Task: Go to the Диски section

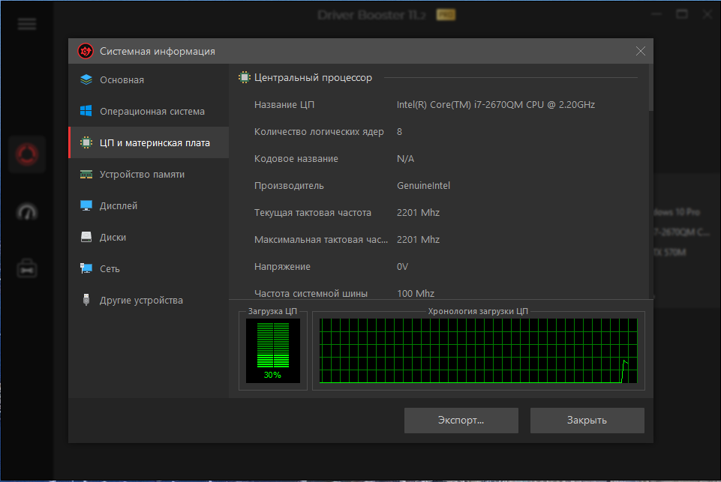Action: 149,237
